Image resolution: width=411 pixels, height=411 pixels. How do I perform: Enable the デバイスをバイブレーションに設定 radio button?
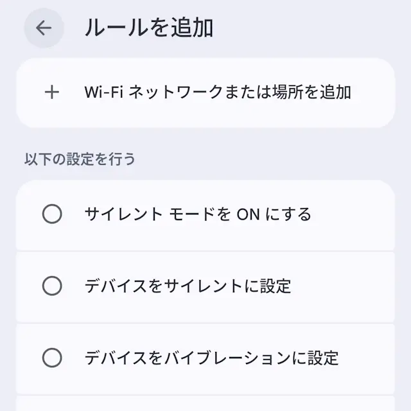tap(52, 358)
